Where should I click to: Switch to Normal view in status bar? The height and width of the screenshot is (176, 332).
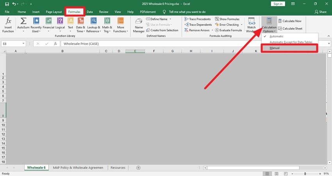pos(267,174)
